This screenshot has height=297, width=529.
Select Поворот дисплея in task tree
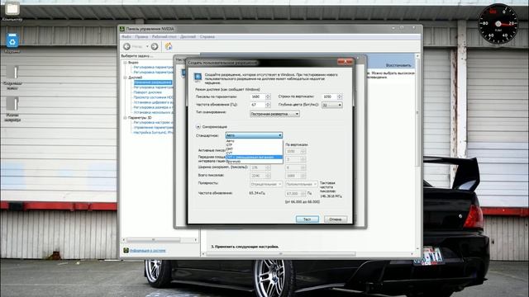148,92
